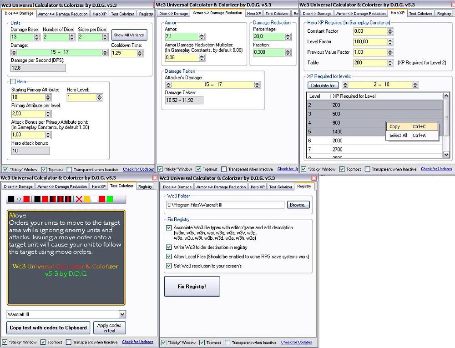This screenshot has width=455, height=348.
Task: Enable Transparent when Inactive in Hero XP window
Action: pyautogui.click(x=367, y=169)
